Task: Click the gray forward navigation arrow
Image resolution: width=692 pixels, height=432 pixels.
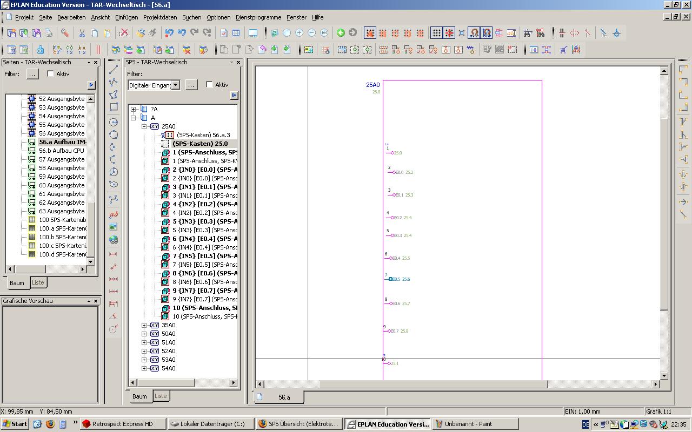Action: coord(353,33)
